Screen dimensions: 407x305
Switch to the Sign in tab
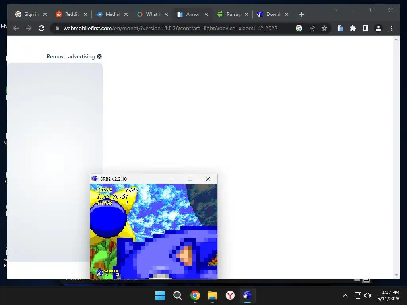[31, 14]
